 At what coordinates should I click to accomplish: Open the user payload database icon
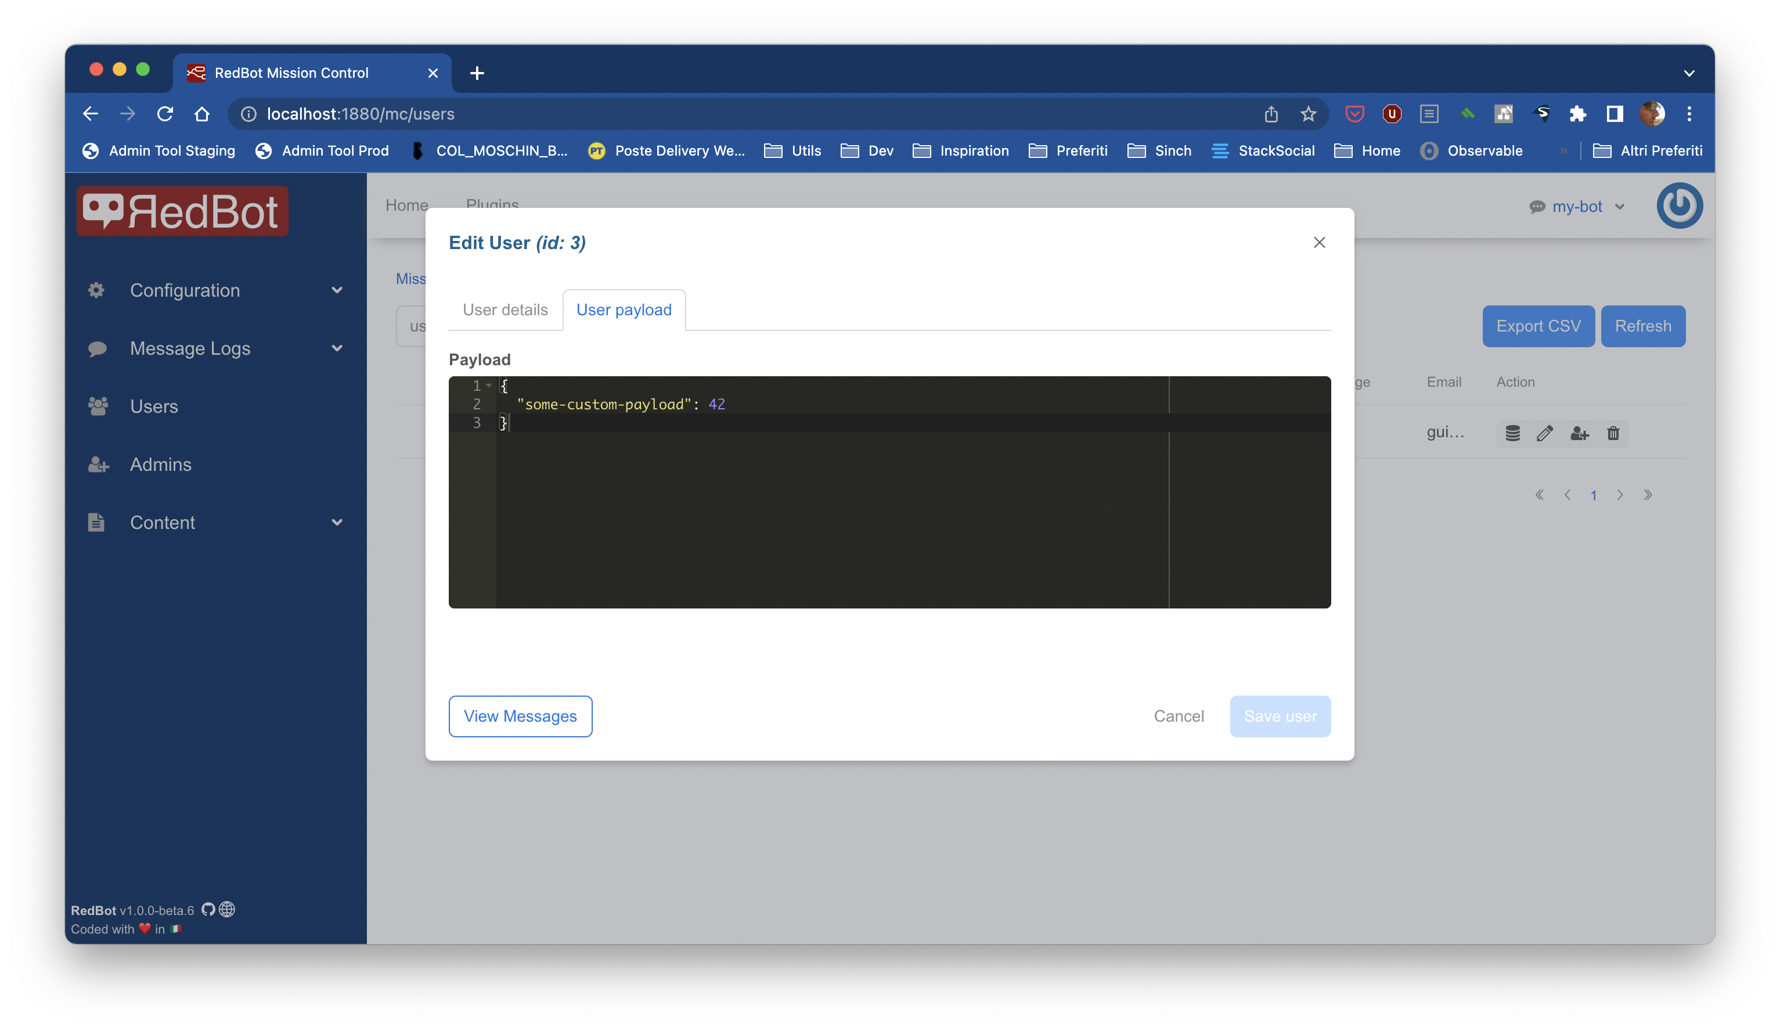1512,433
